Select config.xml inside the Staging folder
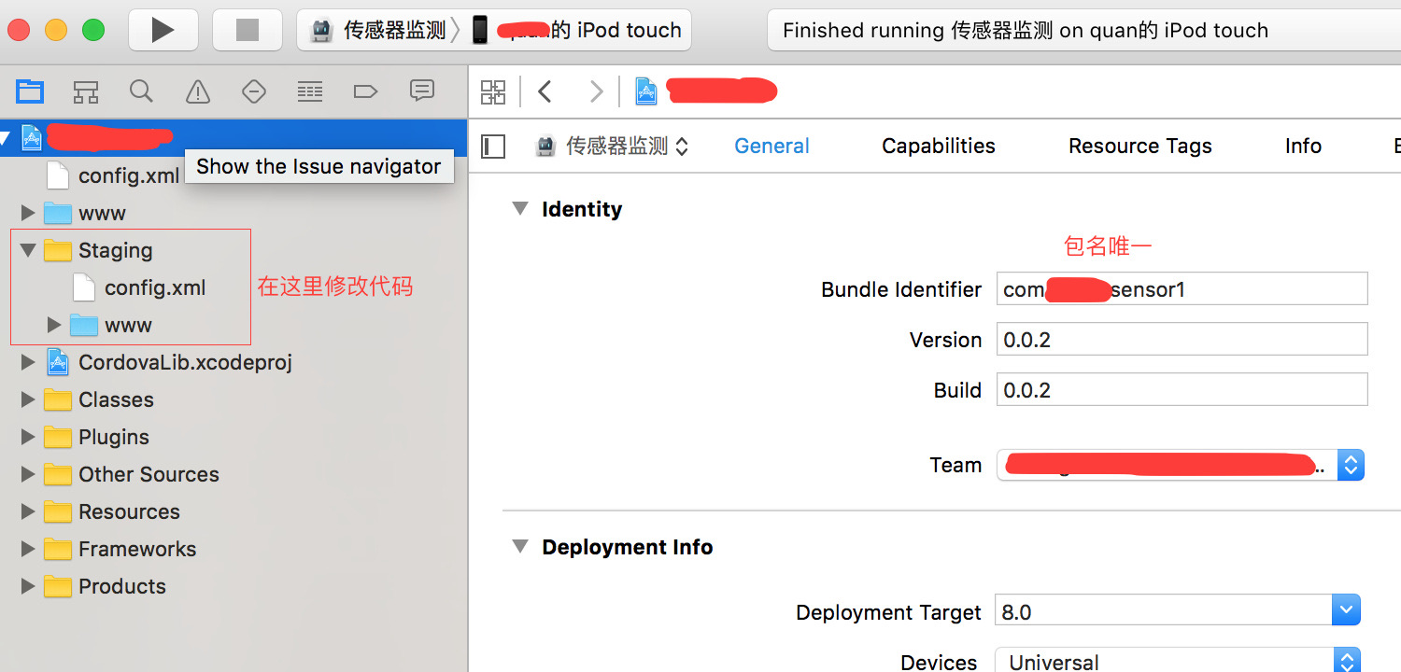Image resolution: width=1401 pixels, height=672 pixels. [x=154, y=287]
